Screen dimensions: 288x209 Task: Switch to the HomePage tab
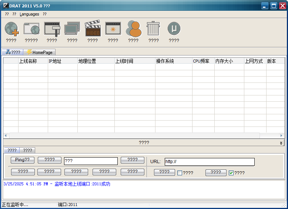point(39,53)
